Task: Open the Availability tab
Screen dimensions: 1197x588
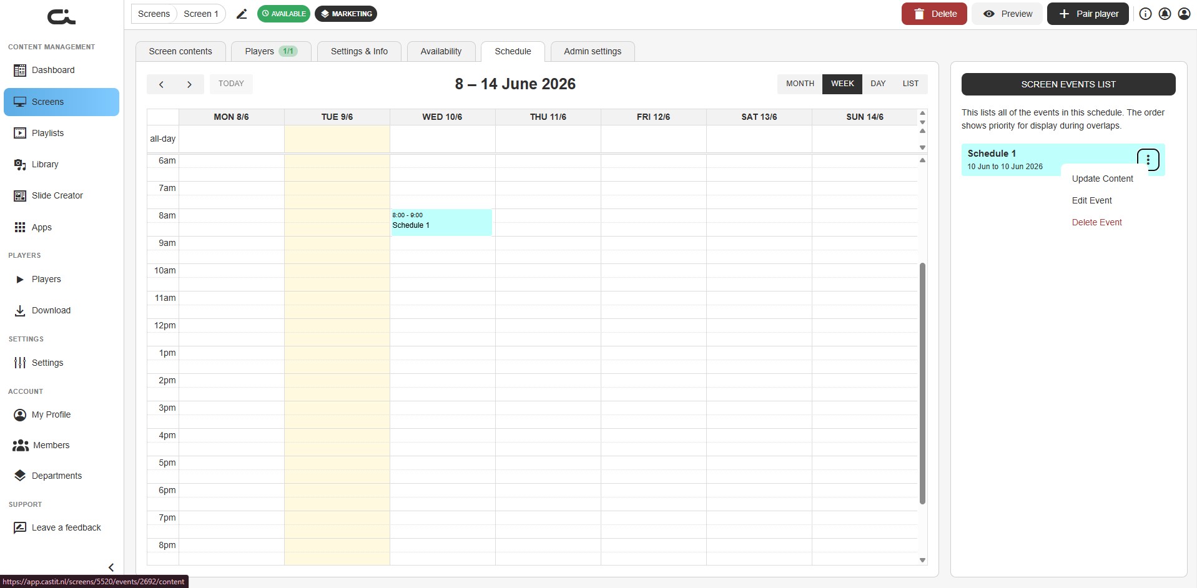Action: [441, 51]
